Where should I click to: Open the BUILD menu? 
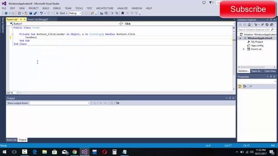46,8
